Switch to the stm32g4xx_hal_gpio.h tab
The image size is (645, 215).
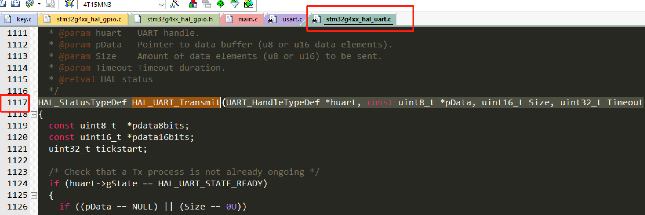[x=175, y=19]
